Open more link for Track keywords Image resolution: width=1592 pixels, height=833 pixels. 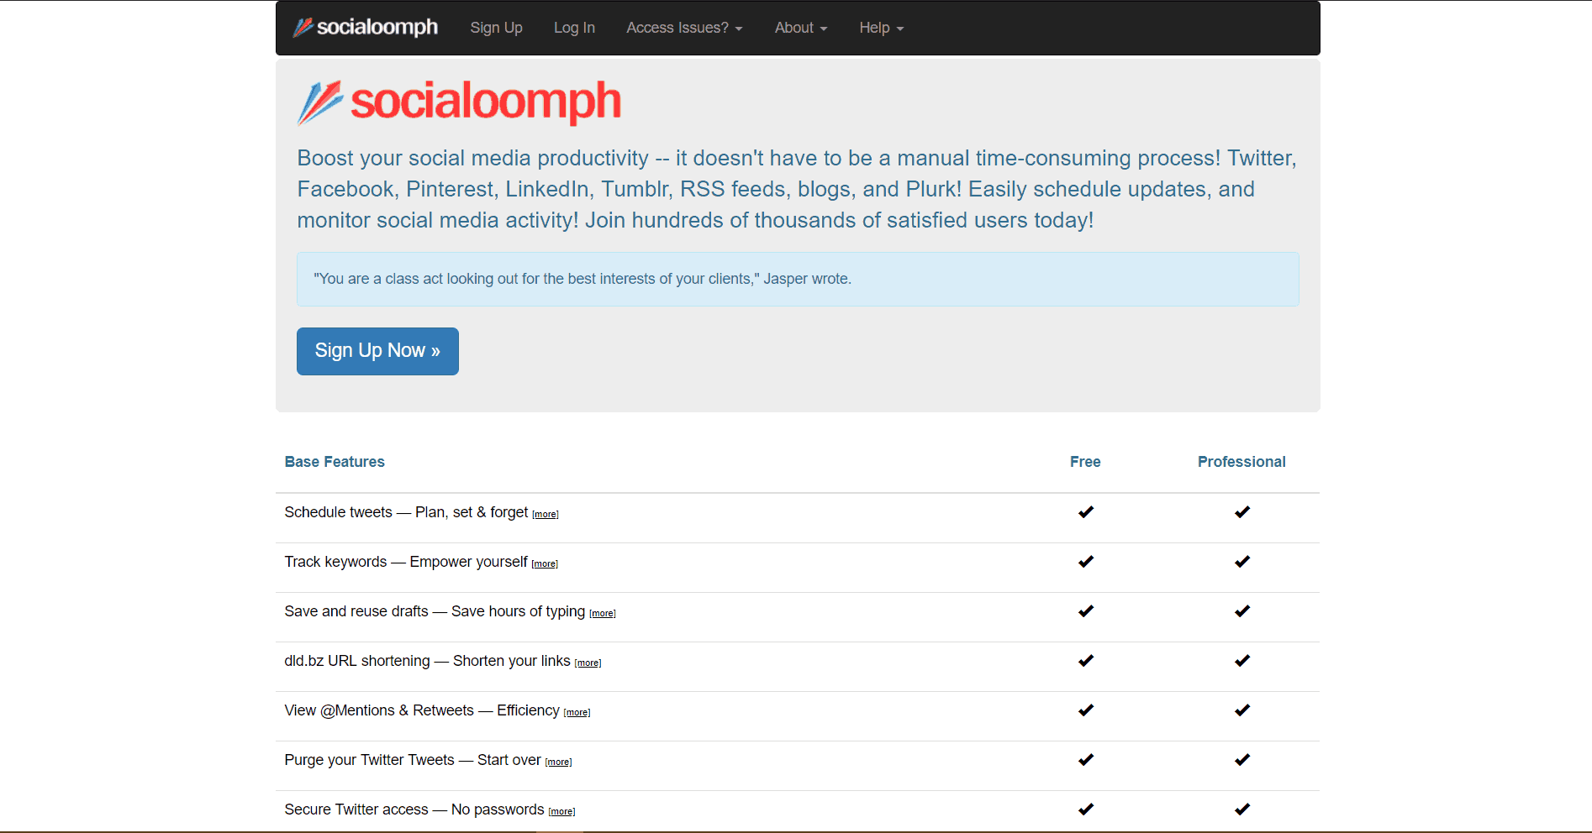(545, 563)
